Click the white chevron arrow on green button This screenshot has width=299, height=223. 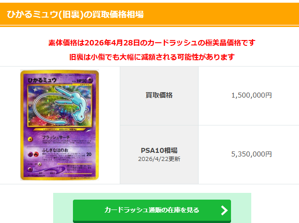pos(224,210)
